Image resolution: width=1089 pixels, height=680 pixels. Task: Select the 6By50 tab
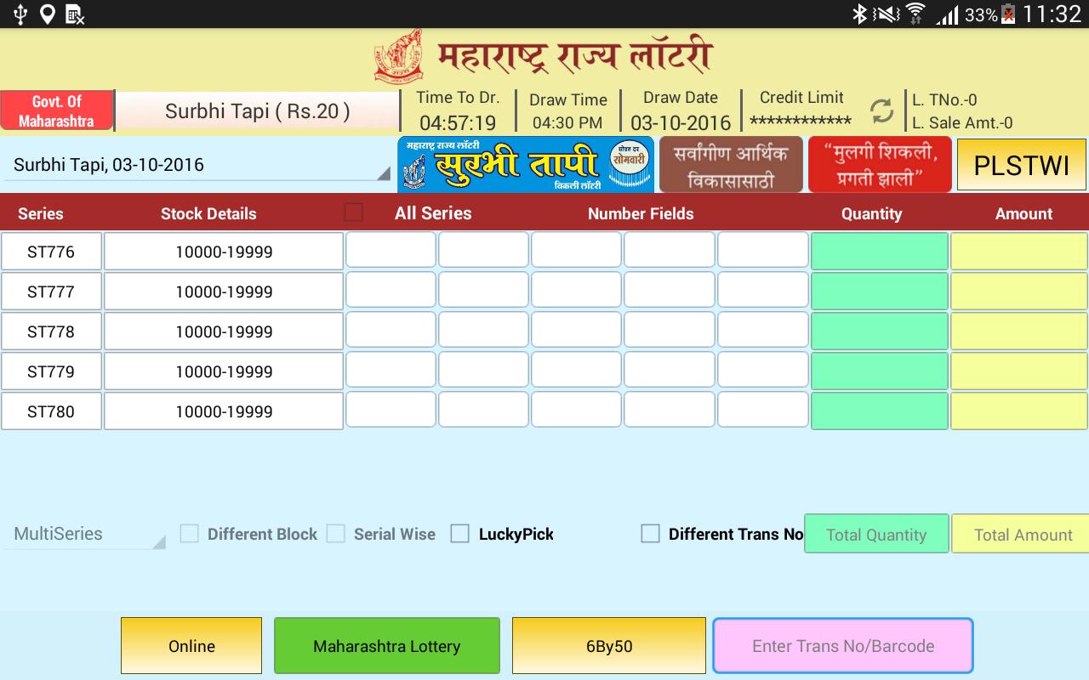click(x=609, y=646)
